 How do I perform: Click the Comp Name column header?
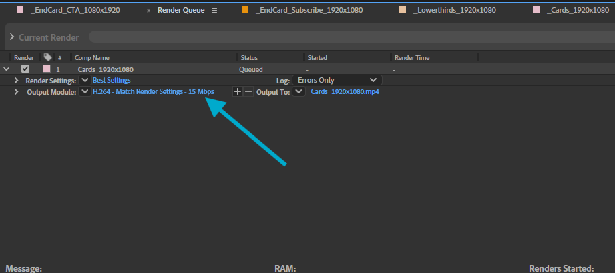pos(92,57)
